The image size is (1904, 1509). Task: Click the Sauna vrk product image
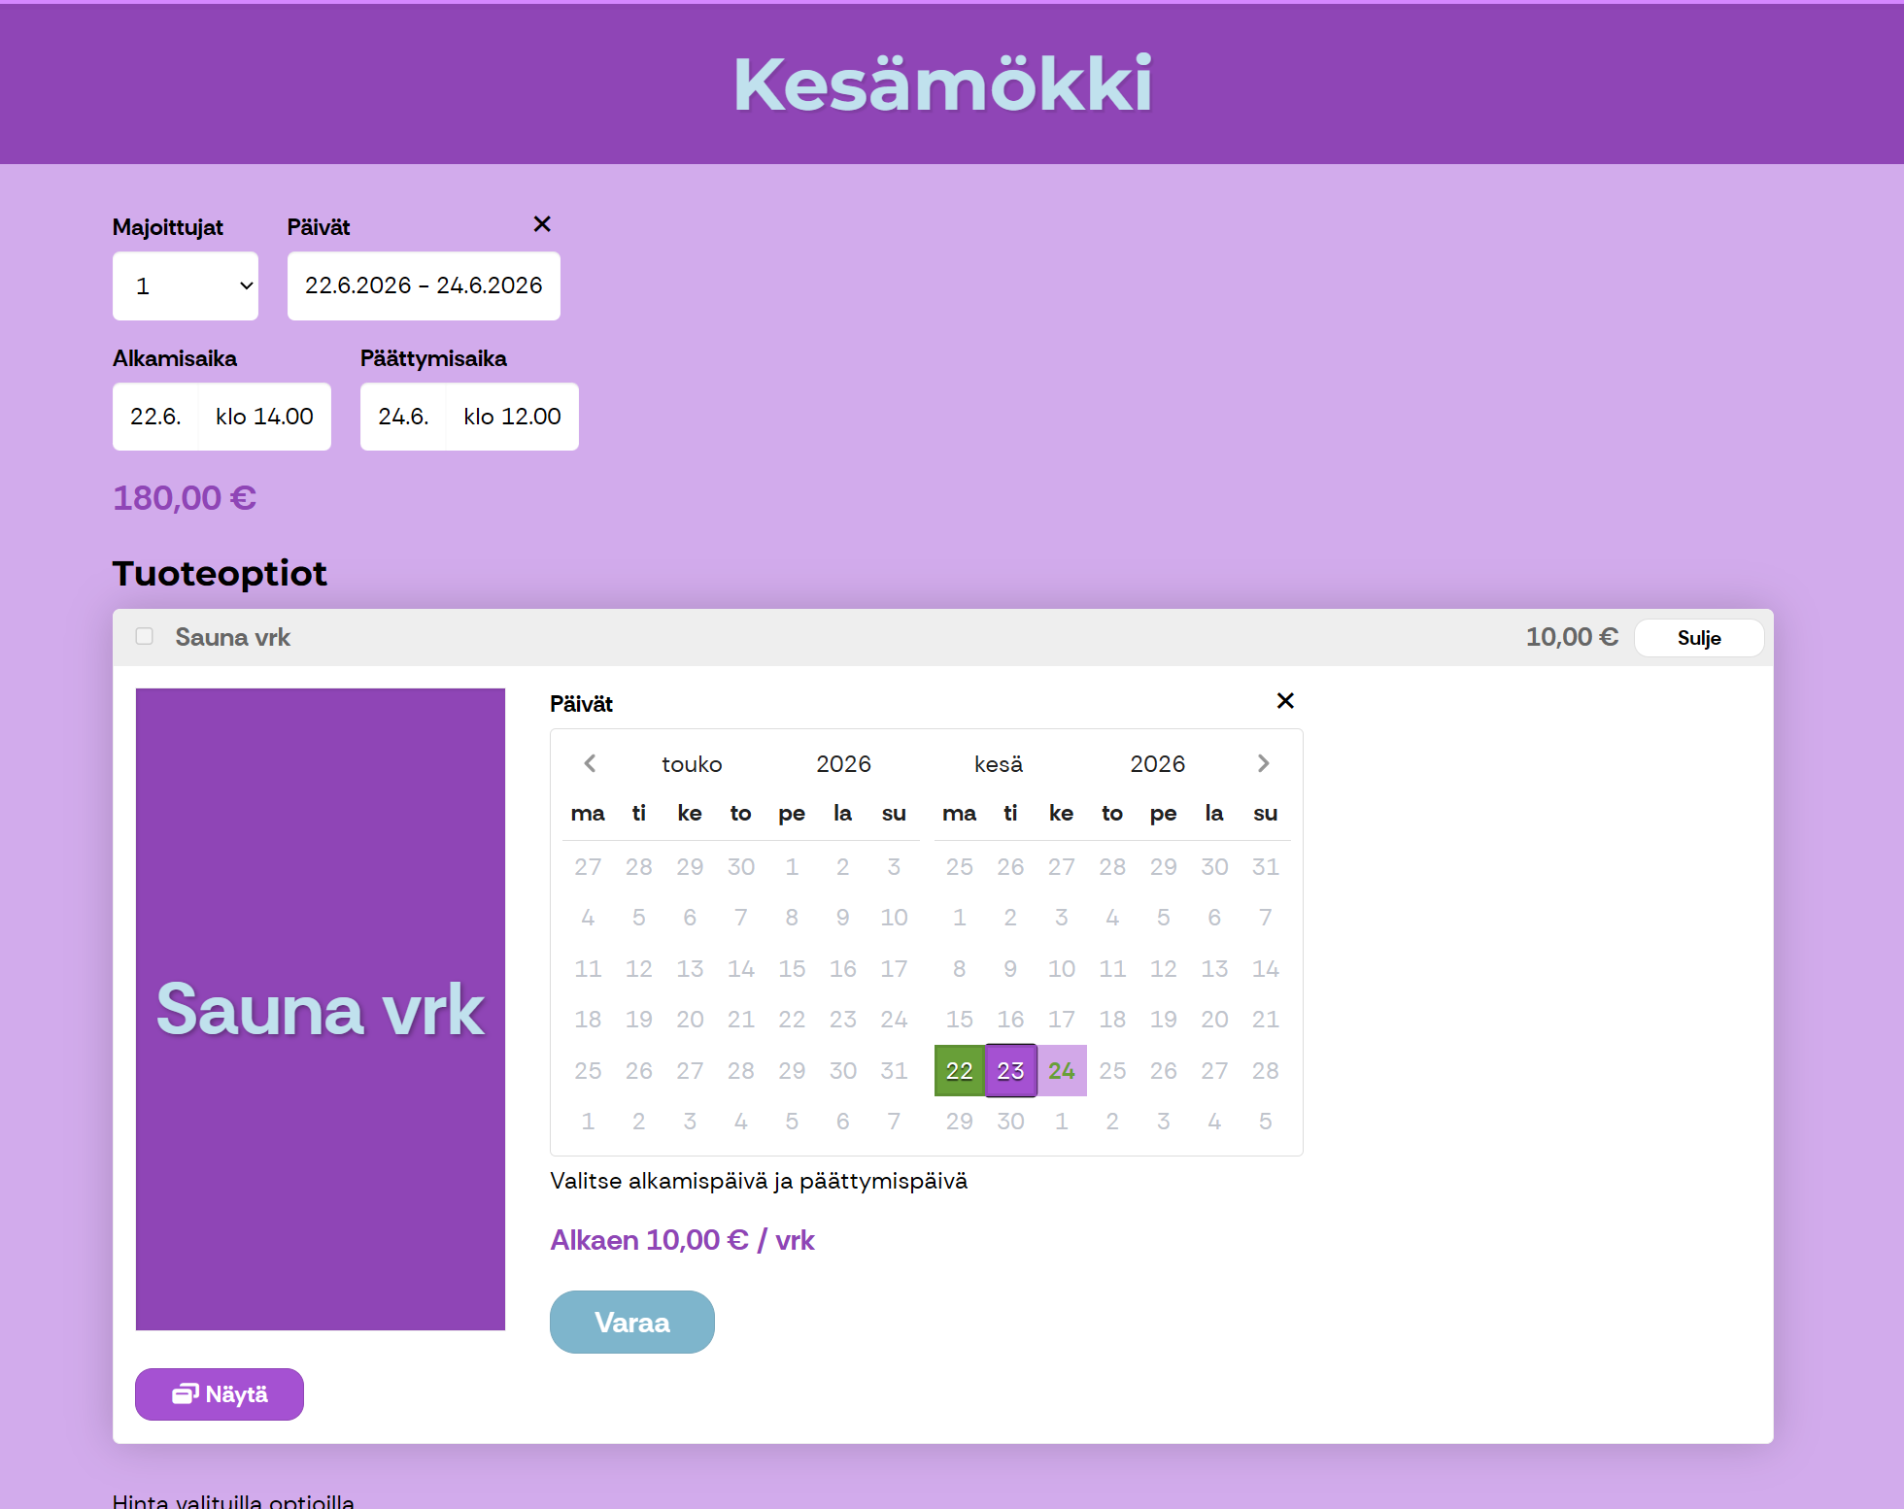tap(321, 1009)
